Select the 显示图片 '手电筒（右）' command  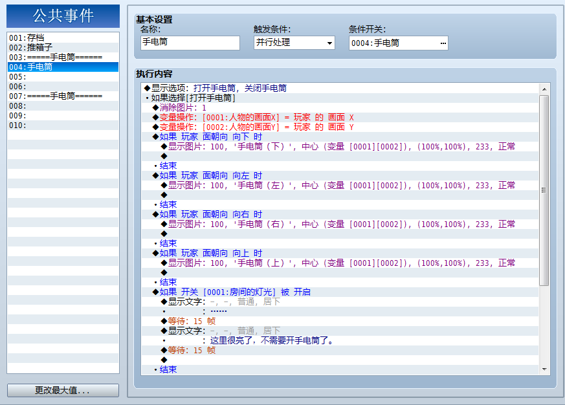click(x=340, y=224)
